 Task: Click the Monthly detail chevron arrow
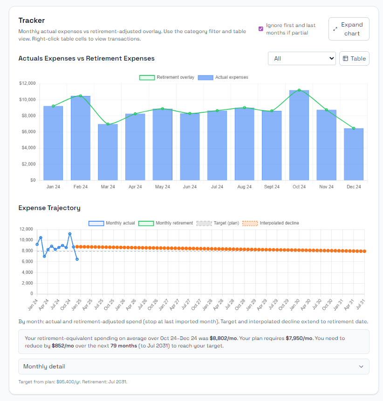[x=361, y=367]
